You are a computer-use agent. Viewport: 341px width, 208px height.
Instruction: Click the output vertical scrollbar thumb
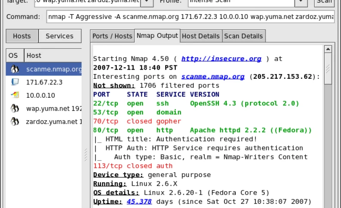click(x=328, y=68)
